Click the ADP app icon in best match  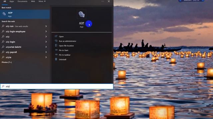(4, 14)
